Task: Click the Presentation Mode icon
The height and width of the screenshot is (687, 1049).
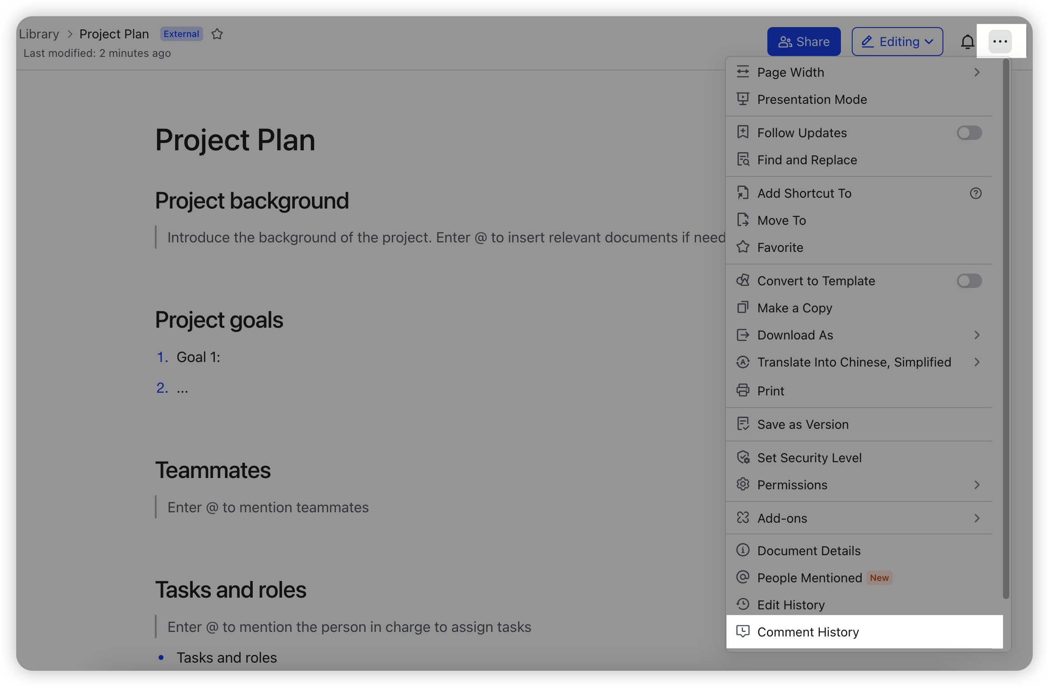Action: pyautogui.click(x=742, y=98)
